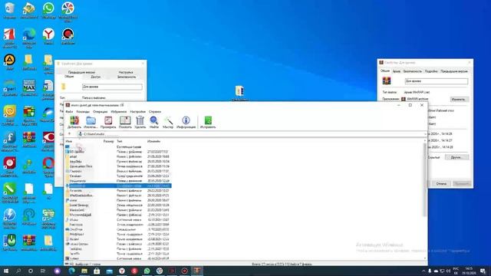The width and height of the screenshot is (491, 276).
Task: Open the Файл menu in WinRAR
Action: [69, 111]
